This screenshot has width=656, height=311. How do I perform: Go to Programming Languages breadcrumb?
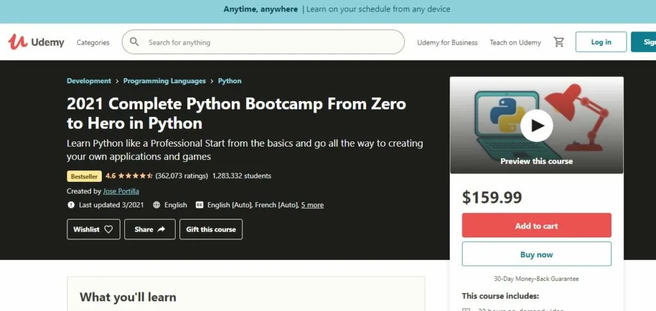(x=165, y=81)
